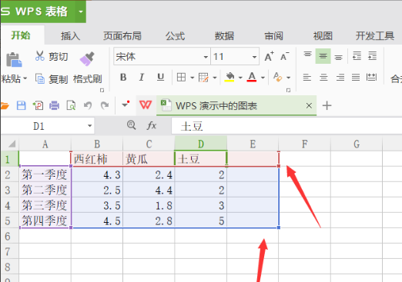Click the formula bar showing 土豆
402x282 pixels.
tap(286, 126)
